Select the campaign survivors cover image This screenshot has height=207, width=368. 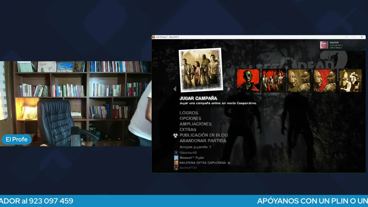pyautogui.click(x=200, y=70)
